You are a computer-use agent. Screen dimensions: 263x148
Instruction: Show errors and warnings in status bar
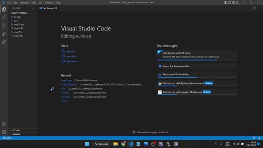(x=7, y=138)
